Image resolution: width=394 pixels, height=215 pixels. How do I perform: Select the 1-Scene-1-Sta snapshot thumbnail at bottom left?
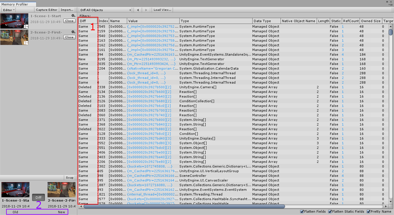15,189
